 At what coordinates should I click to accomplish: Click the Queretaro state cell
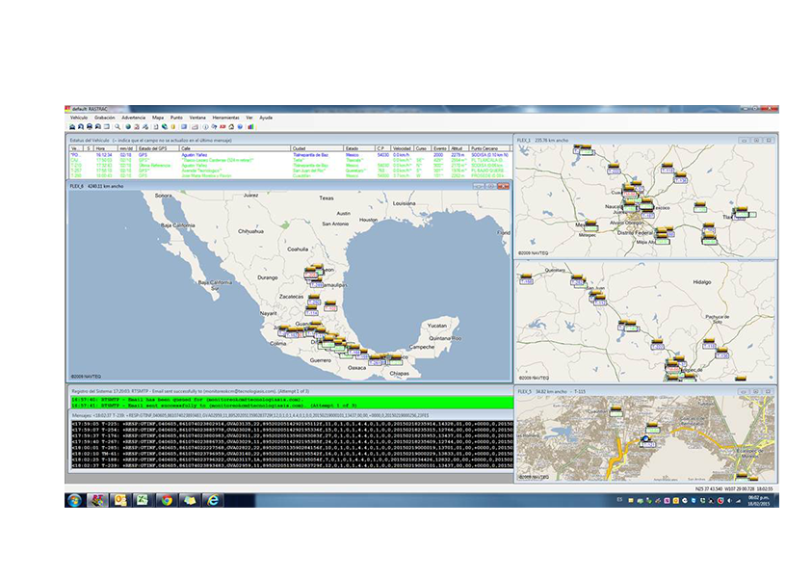(x=355, y=171)
